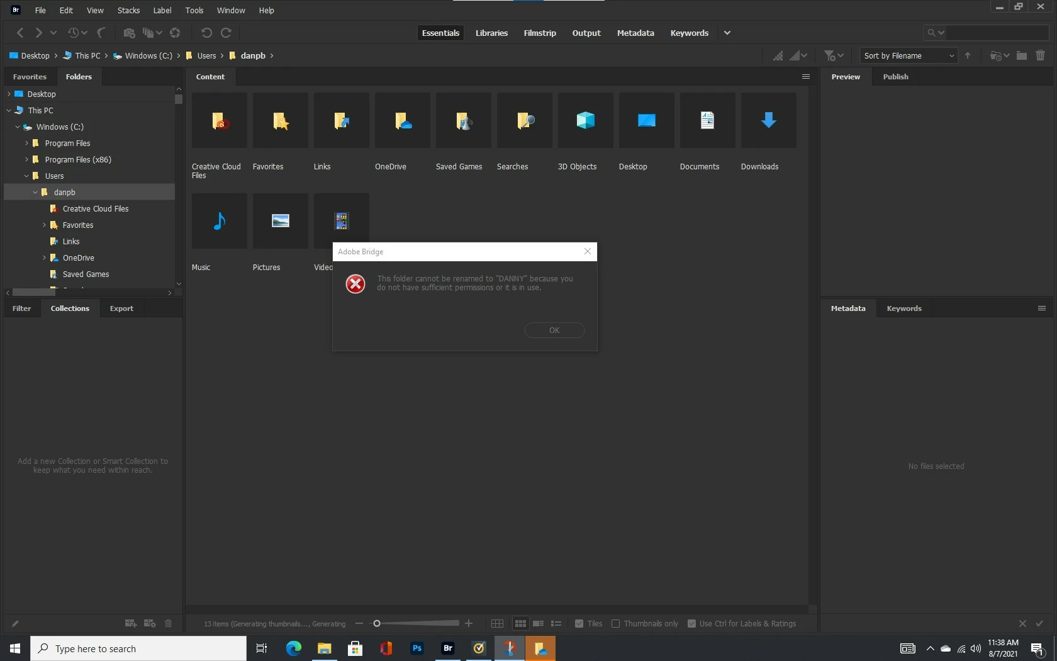Image resolution: width=1057 pixels, height=661 pixels.
Task: Open the Sort by Filename dropdown
Action: coord(909,55)
